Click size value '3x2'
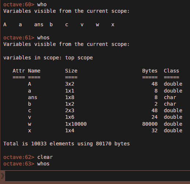This screenshot has width=190, height=184. 70,84
